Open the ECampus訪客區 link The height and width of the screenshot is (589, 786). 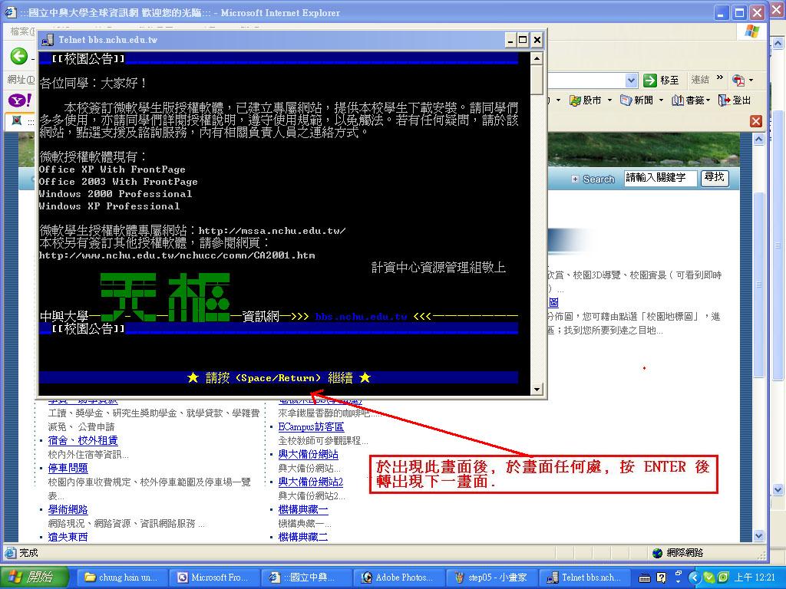[x=311, y=427]
